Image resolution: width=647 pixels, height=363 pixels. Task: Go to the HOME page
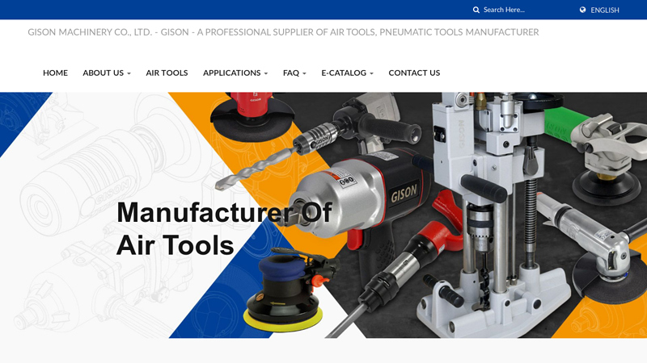pyautogui.click(x=55, y=73)
